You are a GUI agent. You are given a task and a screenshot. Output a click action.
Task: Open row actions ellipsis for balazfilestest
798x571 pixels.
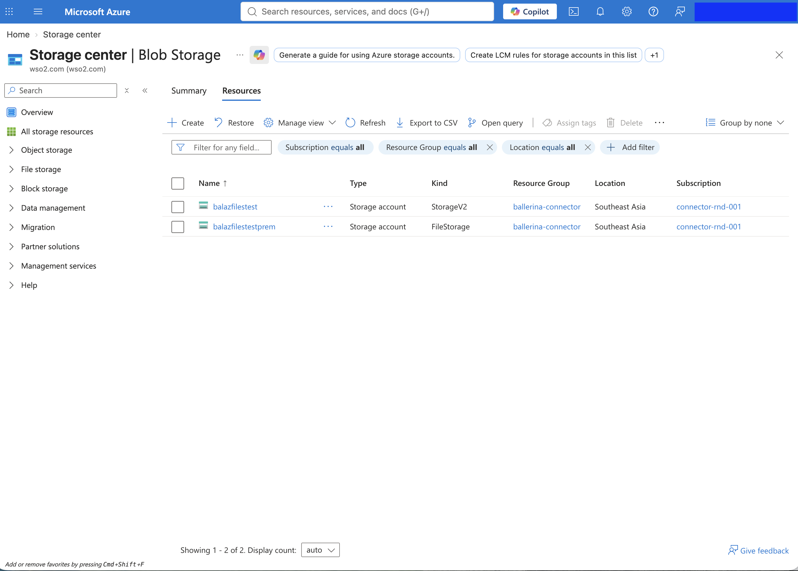(328, 207)
